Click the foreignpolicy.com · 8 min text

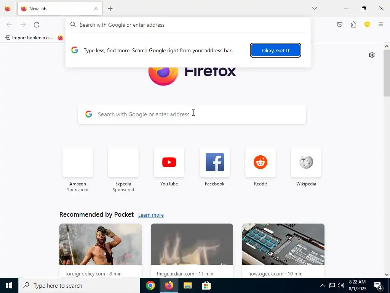(x=94, y=274)
